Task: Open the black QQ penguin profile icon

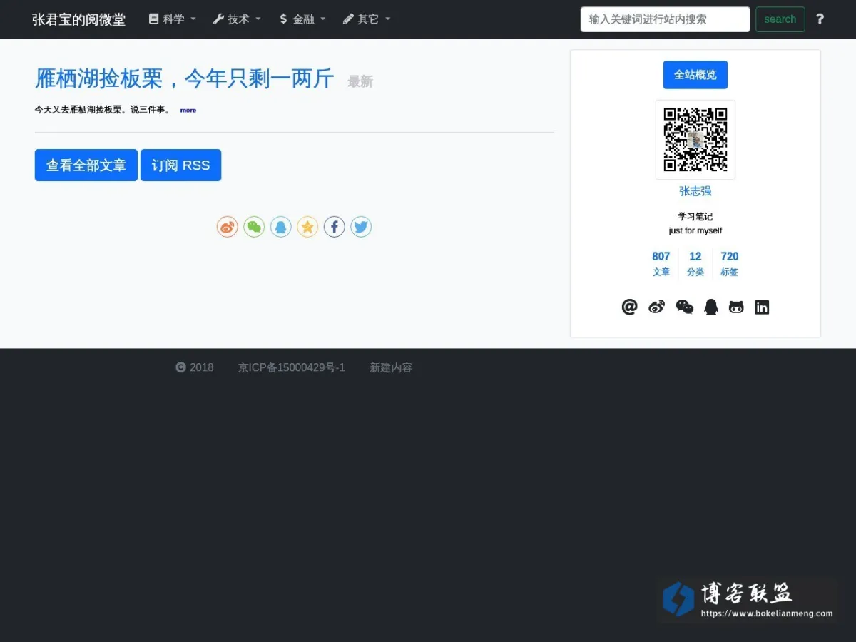Action: coord(710,307)
